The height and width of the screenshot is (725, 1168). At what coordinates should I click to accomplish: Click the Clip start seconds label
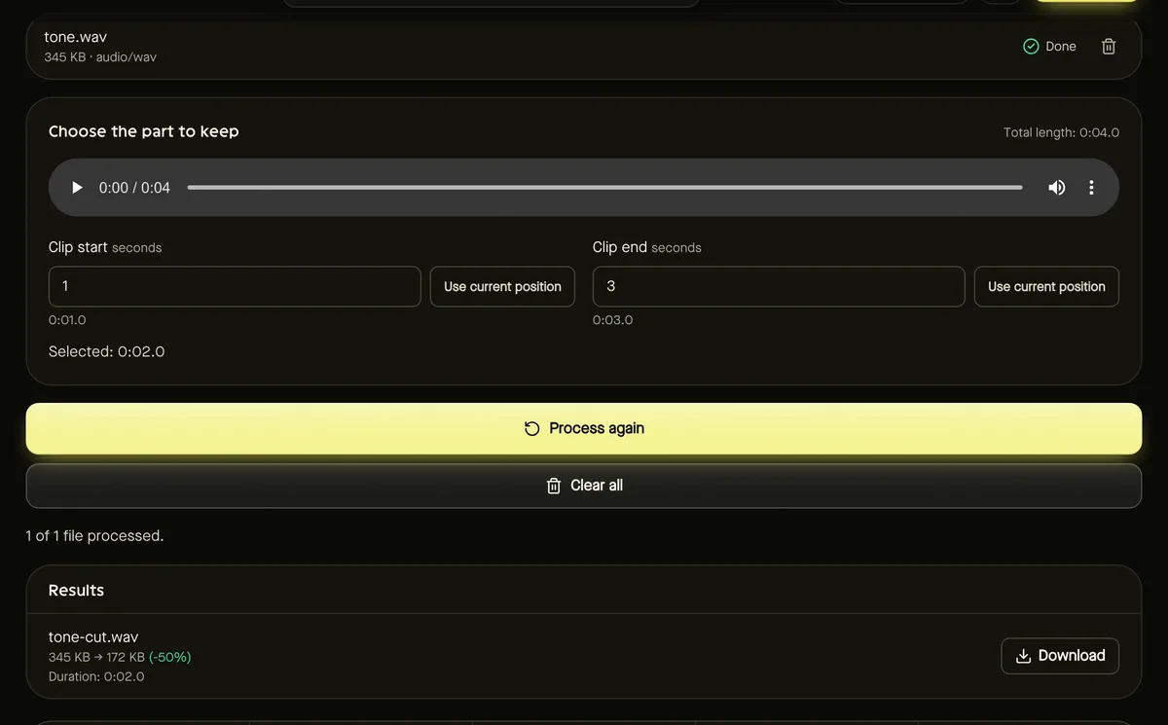point(105,247)
